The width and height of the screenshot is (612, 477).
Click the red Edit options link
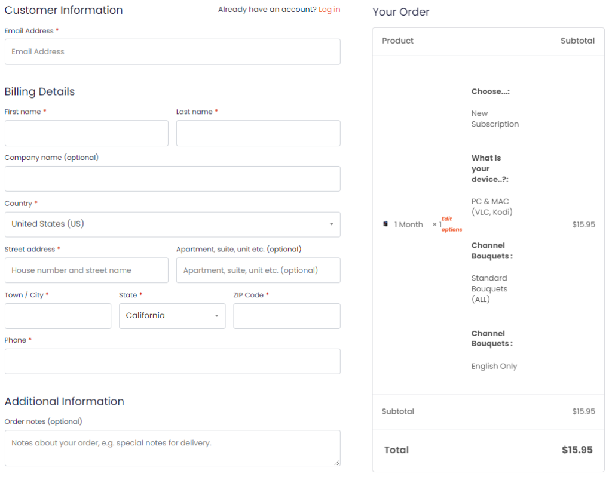click(x=451, y=224)
